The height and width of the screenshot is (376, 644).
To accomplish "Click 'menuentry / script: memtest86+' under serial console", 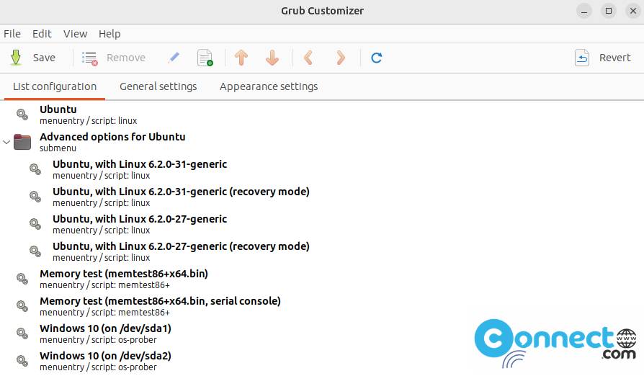I will pos(104,313).
